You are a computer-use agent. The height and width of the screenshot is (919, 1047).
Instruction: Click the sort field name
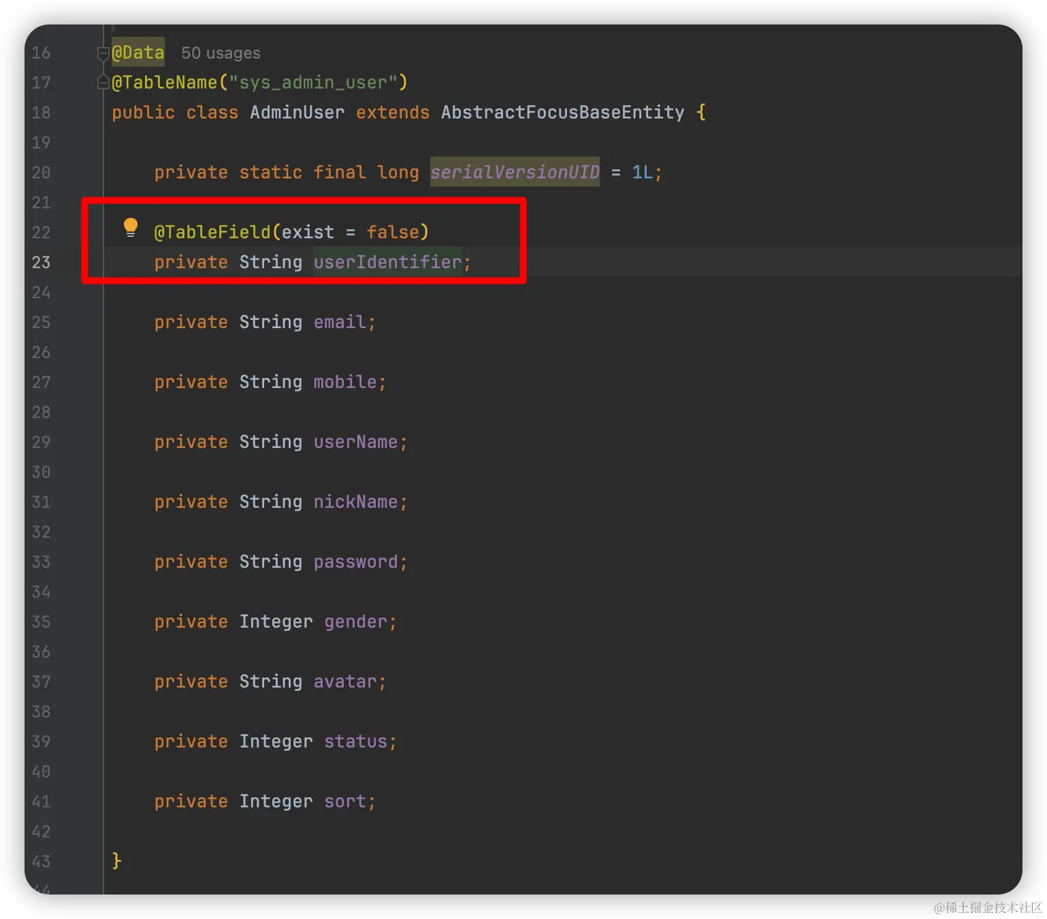pyautogui.click(x=345, y=801)
